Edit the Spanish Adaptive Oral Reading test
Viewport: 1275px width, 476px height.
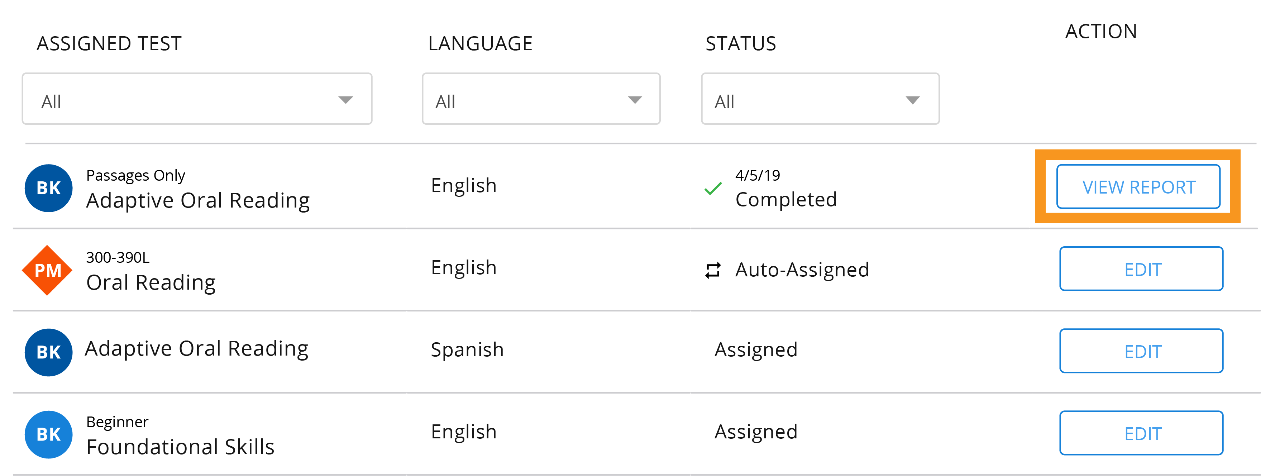pyautogui.click(x=1141, y=351)
